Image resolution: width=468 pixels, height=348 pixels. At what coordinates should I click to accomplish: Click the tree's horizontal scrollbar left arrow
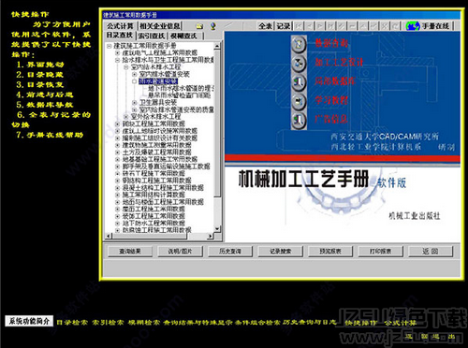[x=109, y=236]
